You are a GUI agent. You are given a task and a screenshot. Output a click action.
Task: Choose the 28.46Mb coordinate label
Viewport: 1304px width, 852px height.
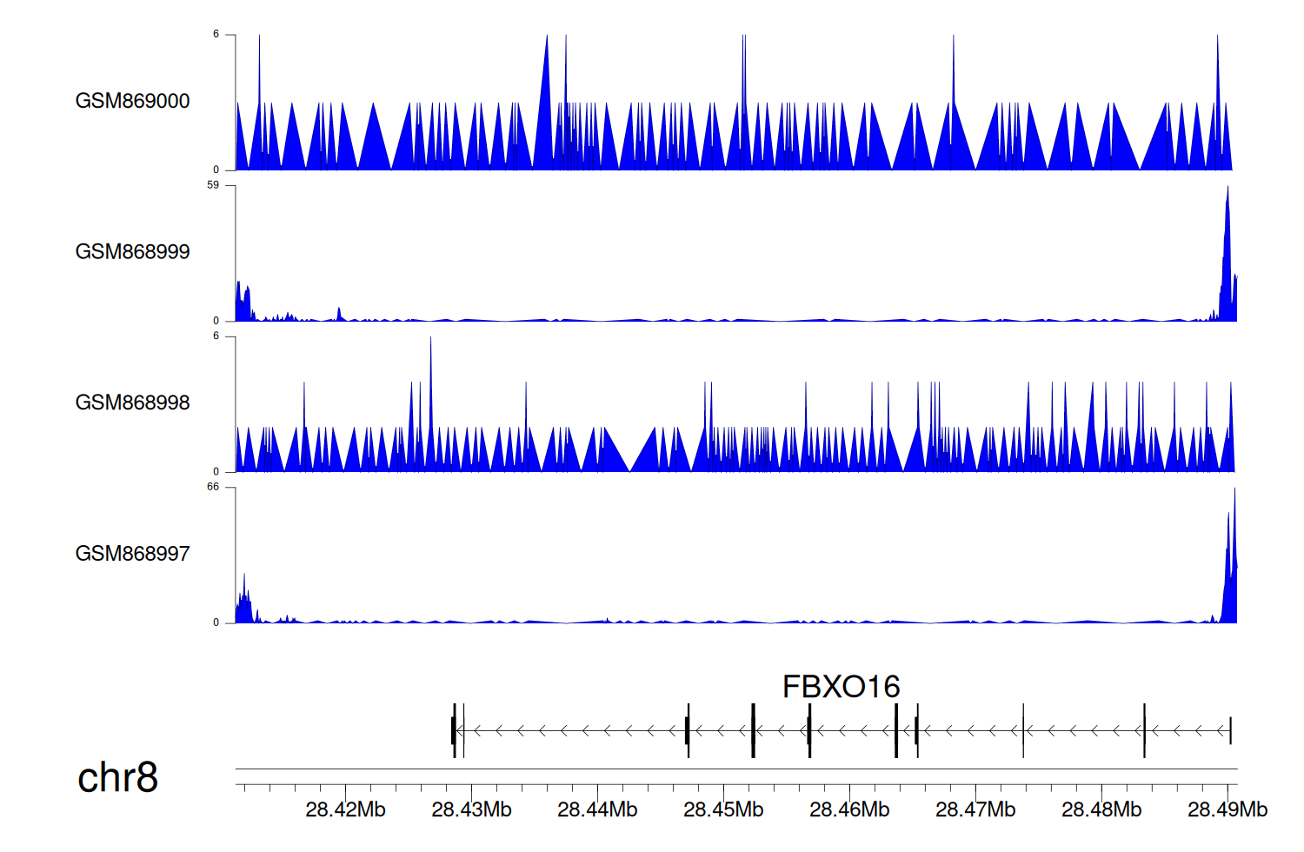(x=849, y=810)
